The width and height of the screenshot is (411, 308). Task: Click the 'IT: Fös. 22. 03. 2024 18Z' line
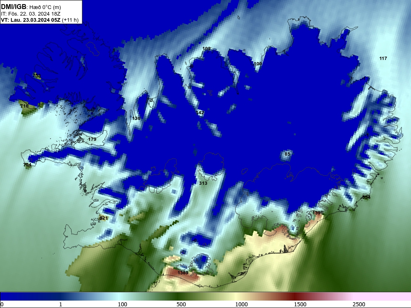point(31,14)
